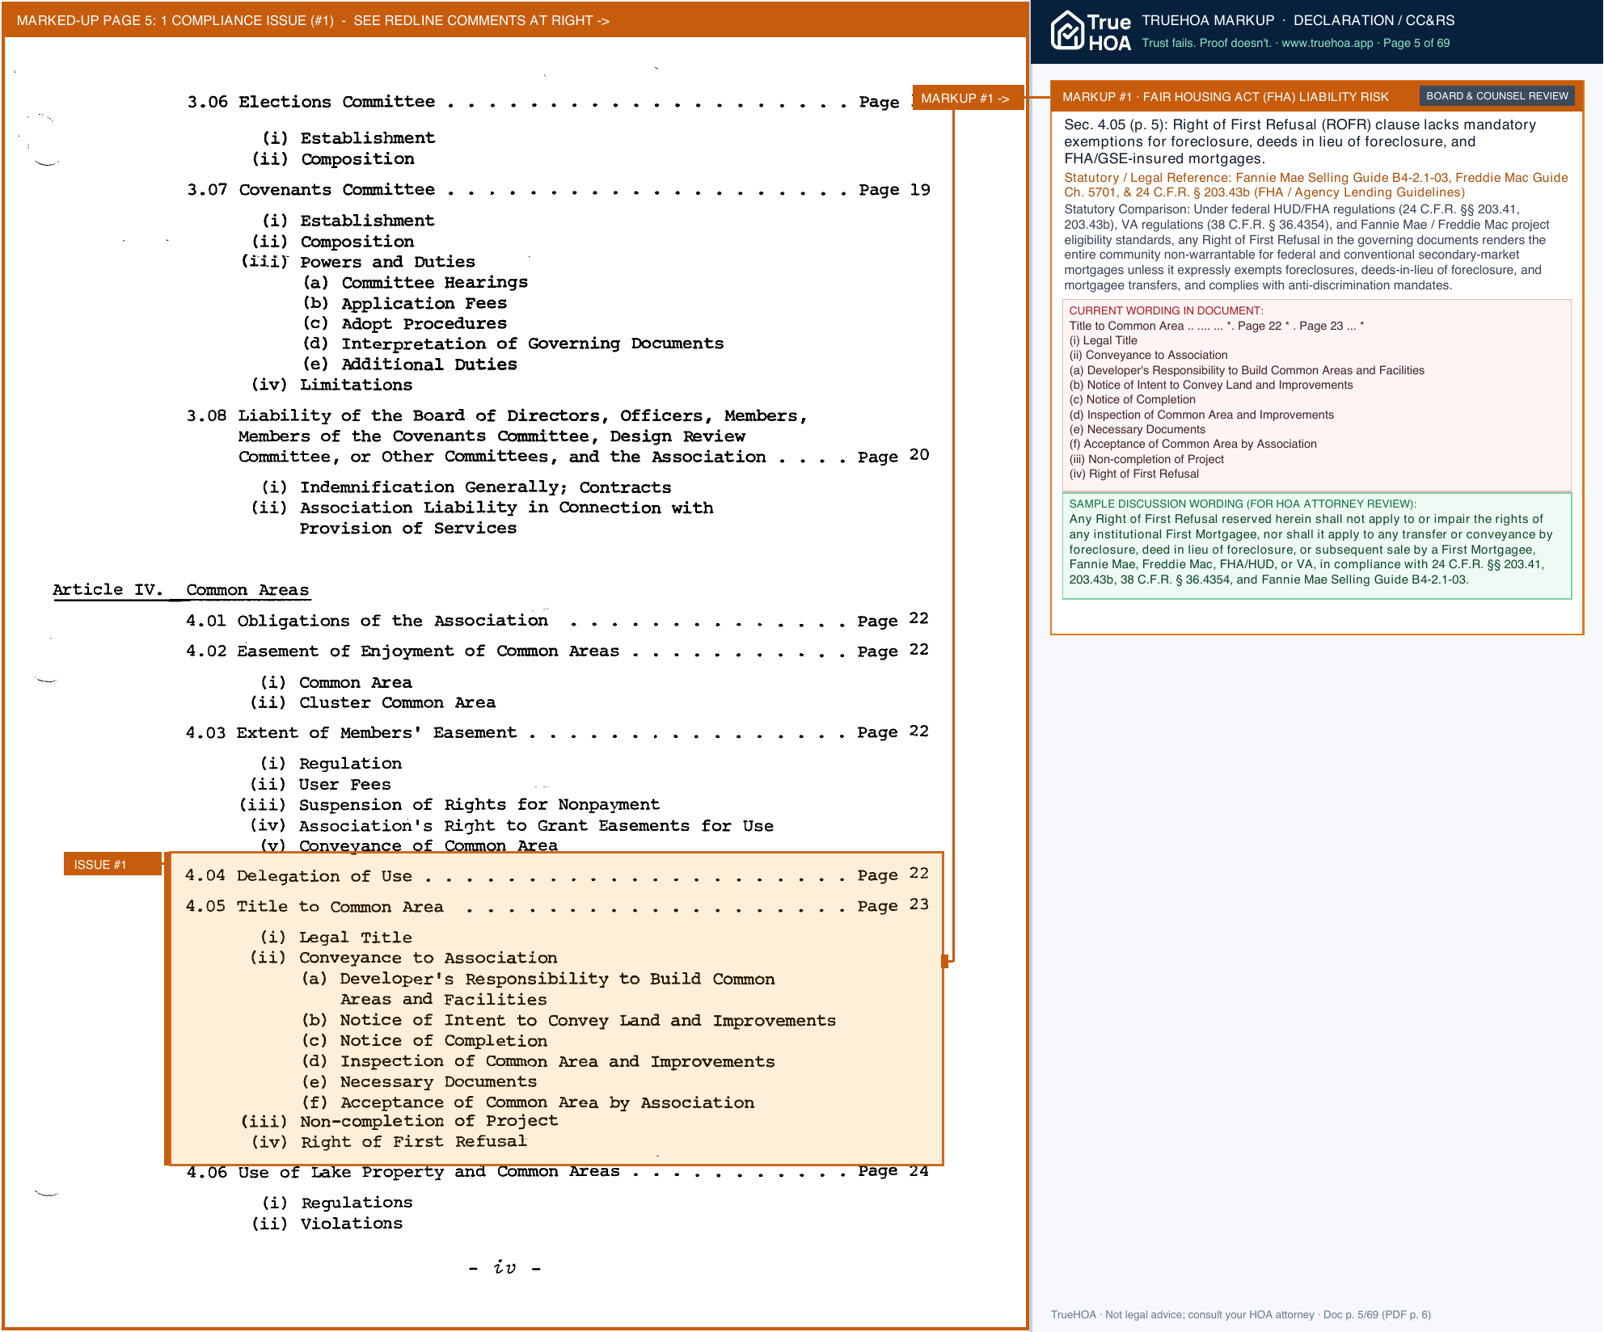The image size is (1604, 1332).
Task: Click (f) Acceptance of Common Area in sidebar
Action: tap(1193, 444)
